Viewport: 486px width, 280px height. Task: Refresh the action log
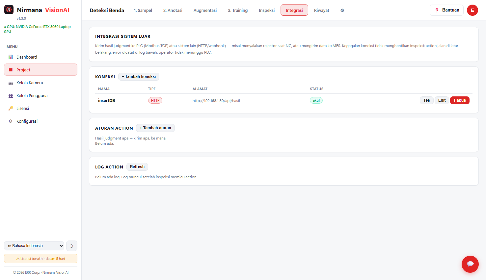tap(137, 167)
